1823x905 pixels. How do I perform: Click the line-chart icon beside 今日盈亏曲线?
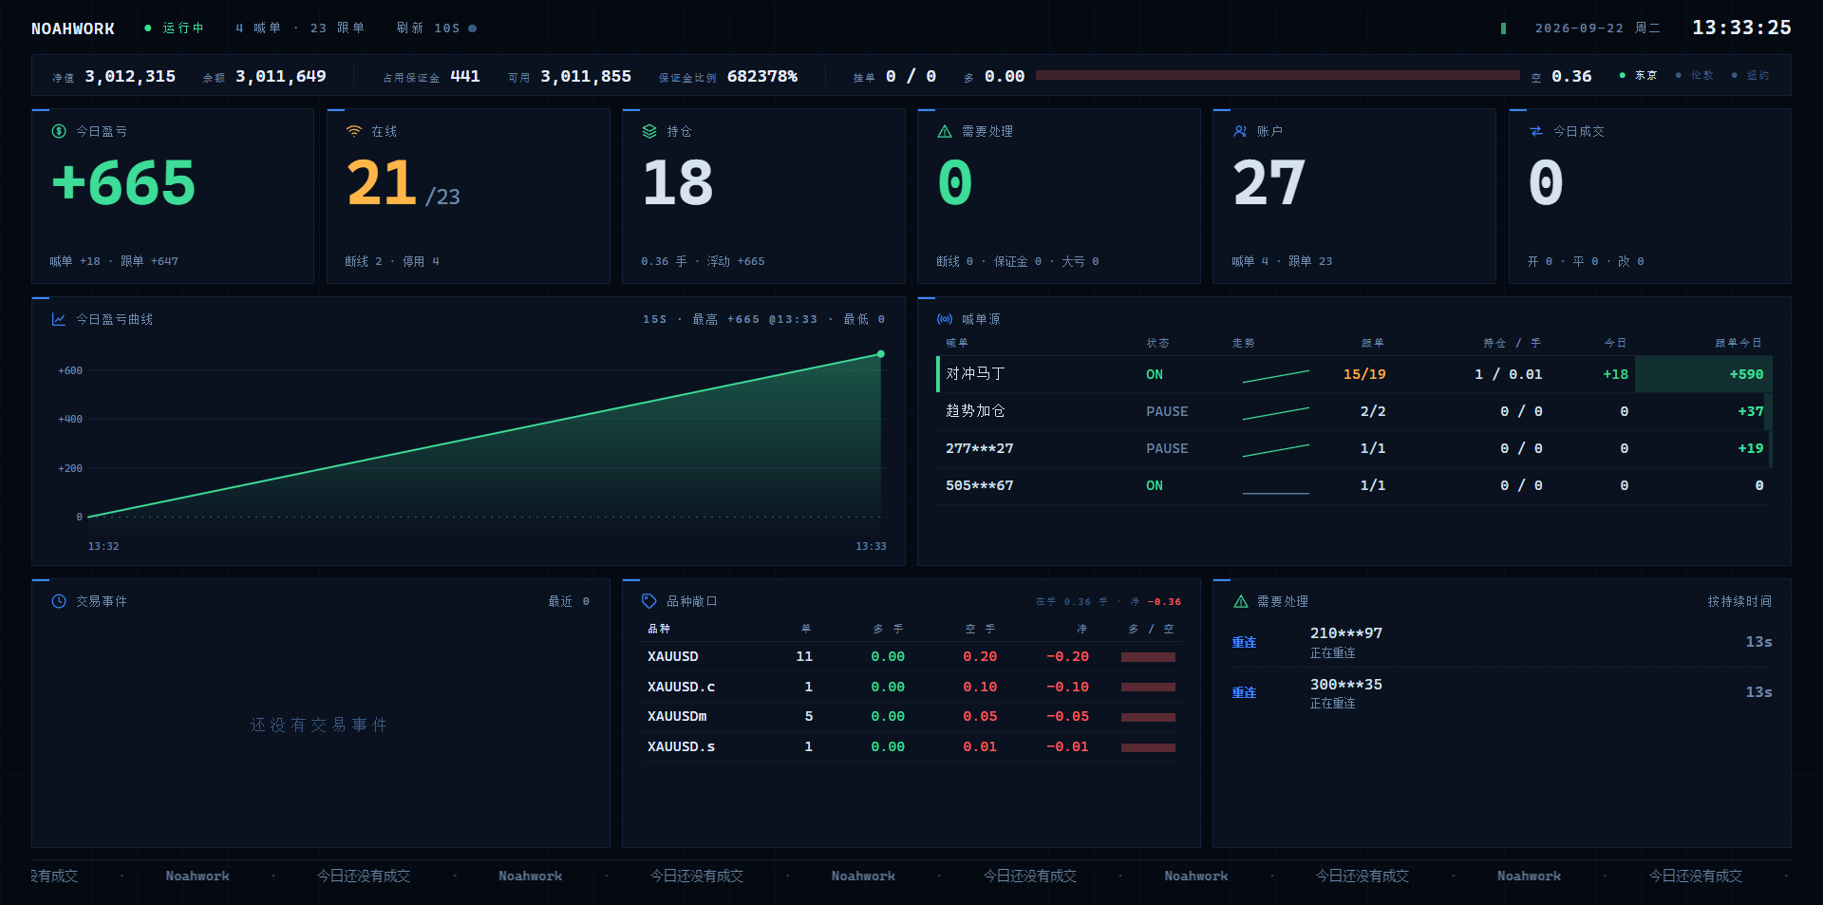(x=59, y=319)
